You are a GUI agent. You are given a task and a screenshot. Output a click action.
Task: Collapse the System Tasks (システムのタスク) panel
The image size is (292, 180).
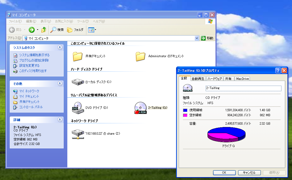pyautogui.click(x=60, y=47)
